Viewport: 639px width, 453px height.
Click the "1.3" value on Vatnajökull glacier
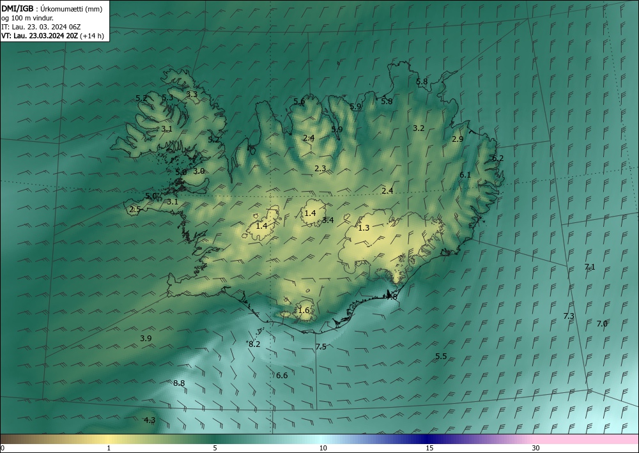364,228
